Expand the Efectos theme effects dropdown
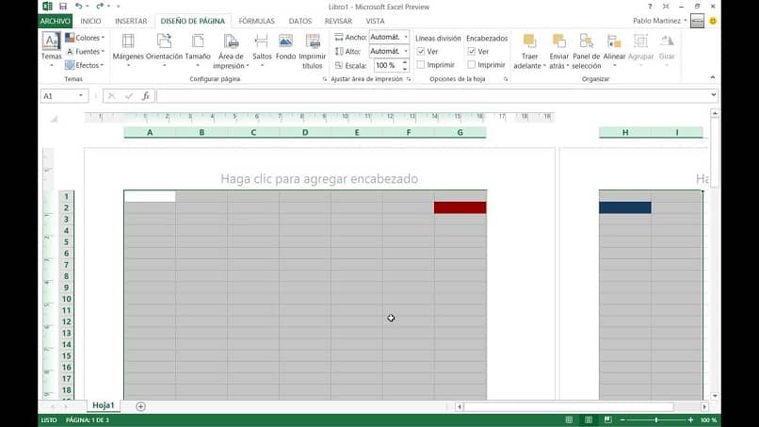The image size is (759, 427). 85,65
